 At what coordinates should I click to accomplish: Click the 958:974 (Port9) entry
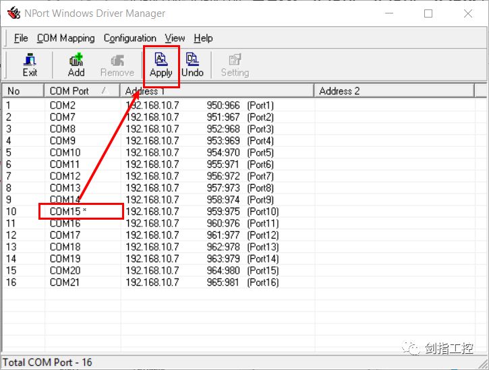coord(240,199)
